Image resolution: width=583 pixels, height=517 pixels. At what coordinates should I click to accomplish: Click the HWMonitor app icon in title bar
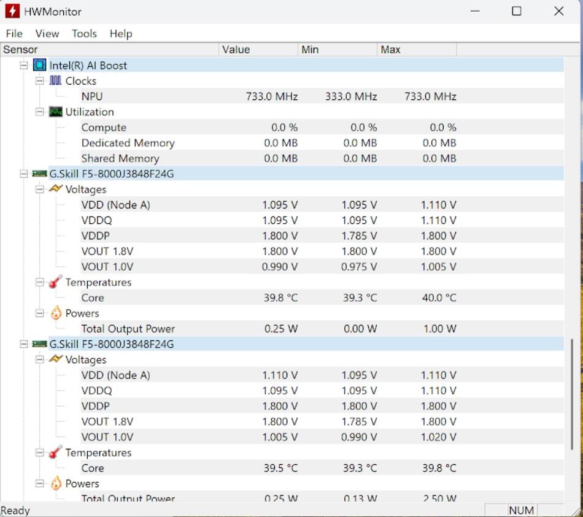click(x=12, y=11)
